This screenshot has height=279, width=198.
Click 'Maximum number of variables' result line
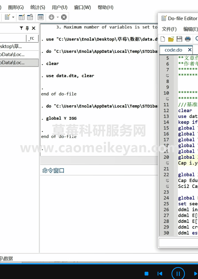[107, 27]
